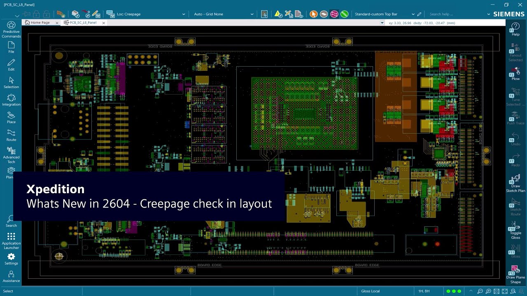Enable the brown mode icon in toolbar

324,14
